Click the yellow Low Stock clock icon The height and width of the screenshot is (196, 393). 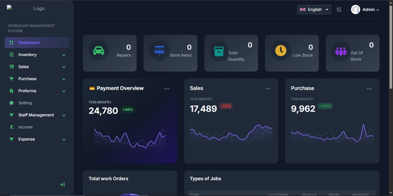pyautogui.click(x=281, y=51)
